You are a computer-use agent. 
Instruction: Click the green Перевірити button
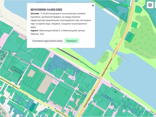click(71, 41)
